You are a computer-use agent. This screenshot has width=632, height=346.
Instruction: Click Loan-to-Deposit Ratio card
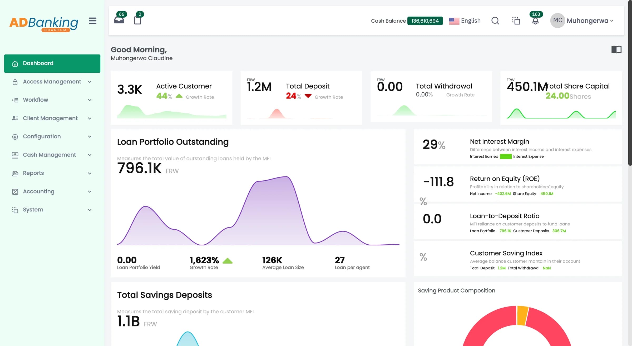pyautogui.click(x=518, y=221)
